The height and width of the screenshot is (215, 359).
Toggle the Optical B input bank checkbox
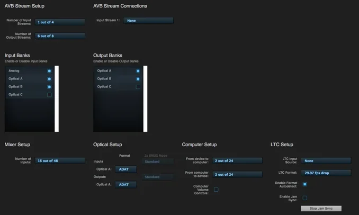point(49,87)
